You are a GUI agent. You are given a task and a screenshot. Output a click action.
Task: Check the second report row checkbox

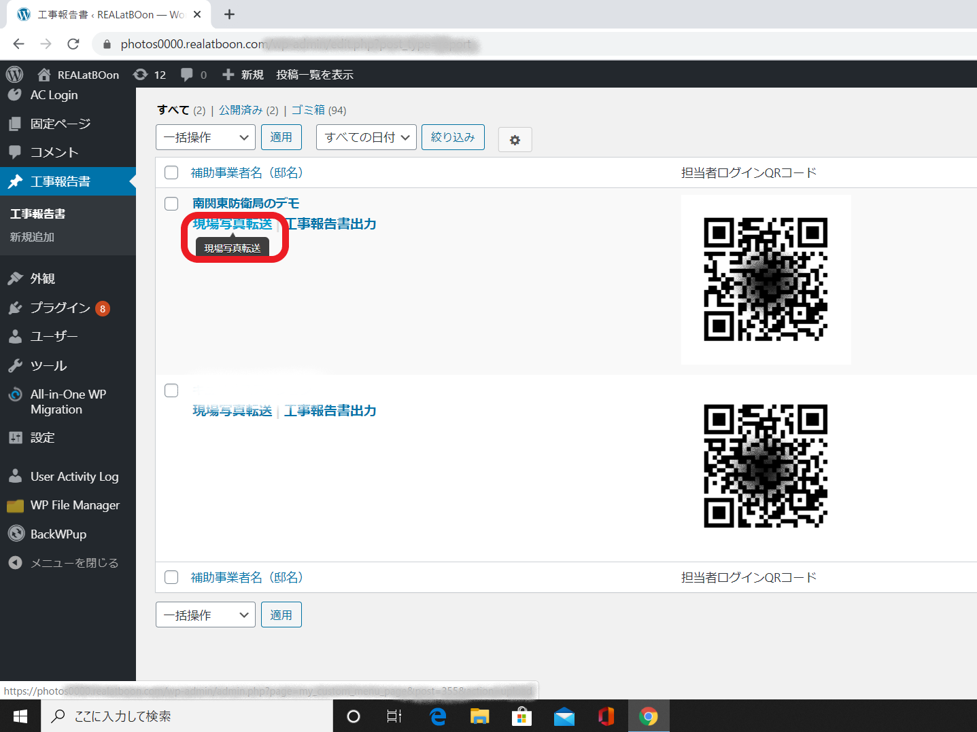[x=171, y=390]
